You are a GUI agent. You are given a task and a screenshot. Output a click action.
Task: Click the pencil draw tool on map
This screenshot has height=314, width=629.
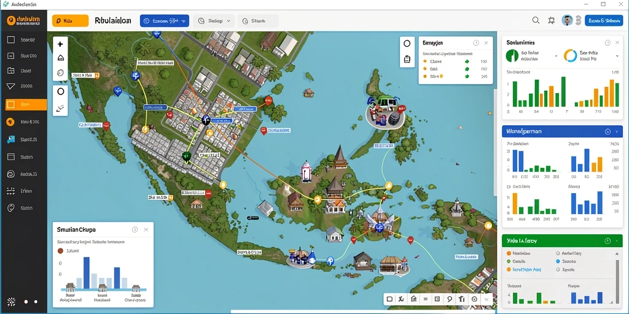(61, 108)
